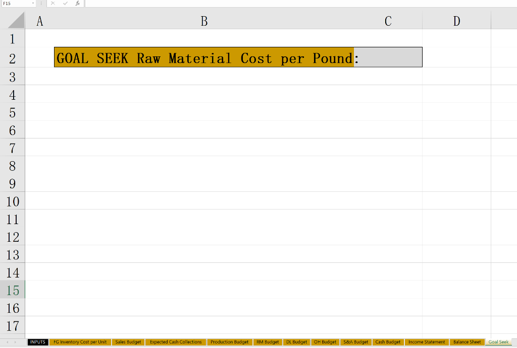The width and height of the screenshot is (517, 348).
Task: Open the FG Inventory Cost per Unit tab
Action: click(x=80, y=342)
